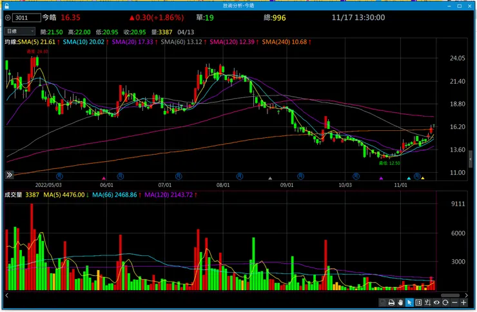This screenshot has width=477, height=312.
Task: Select the arrow pointer tool
Action: pos(409,302)
